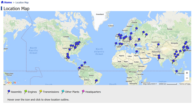
Task: Open Terms of Use link on map
Action: coord(185,84)
